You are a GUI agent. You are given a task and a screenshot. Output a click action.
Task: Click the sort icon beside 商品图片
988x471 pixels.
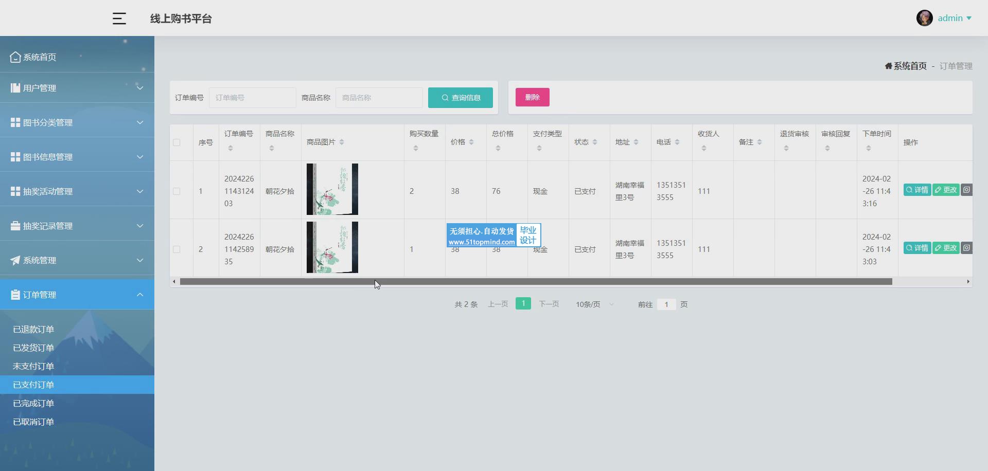coord(342,142)
